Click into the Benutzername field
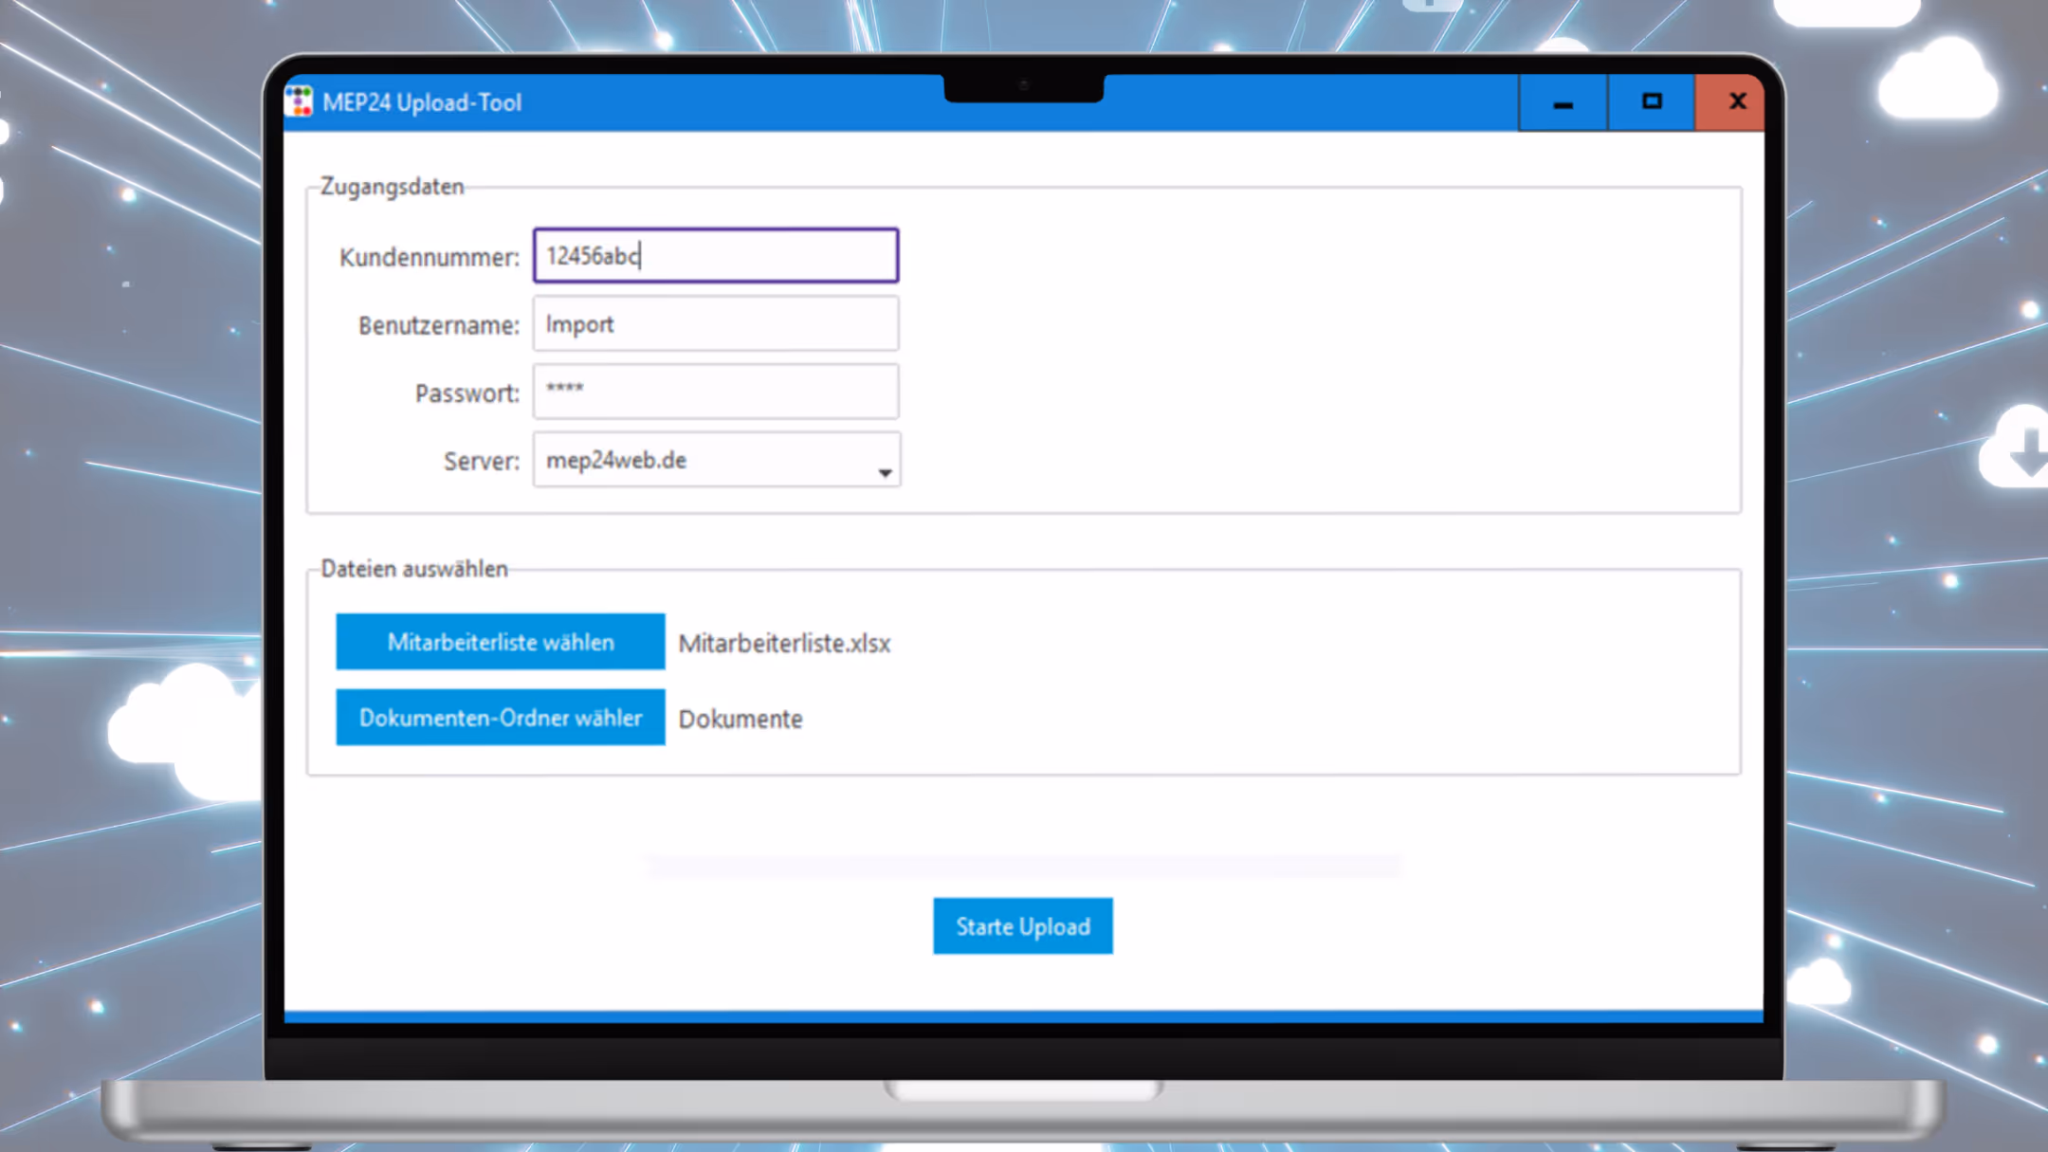The image size is (2048, 1152). tap(716, 324)
